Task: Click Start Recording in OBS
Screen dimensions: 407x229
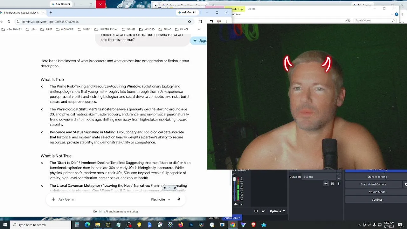Action: point(377,177)
